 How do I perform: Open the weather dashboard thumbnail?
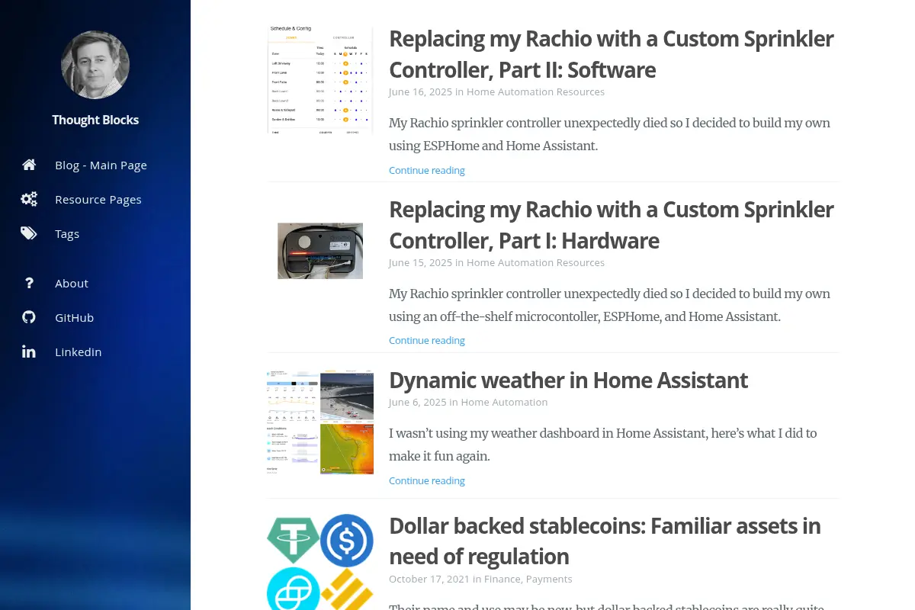320,423
